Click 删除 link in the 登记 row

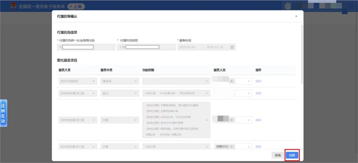click(x=259, y=93)
